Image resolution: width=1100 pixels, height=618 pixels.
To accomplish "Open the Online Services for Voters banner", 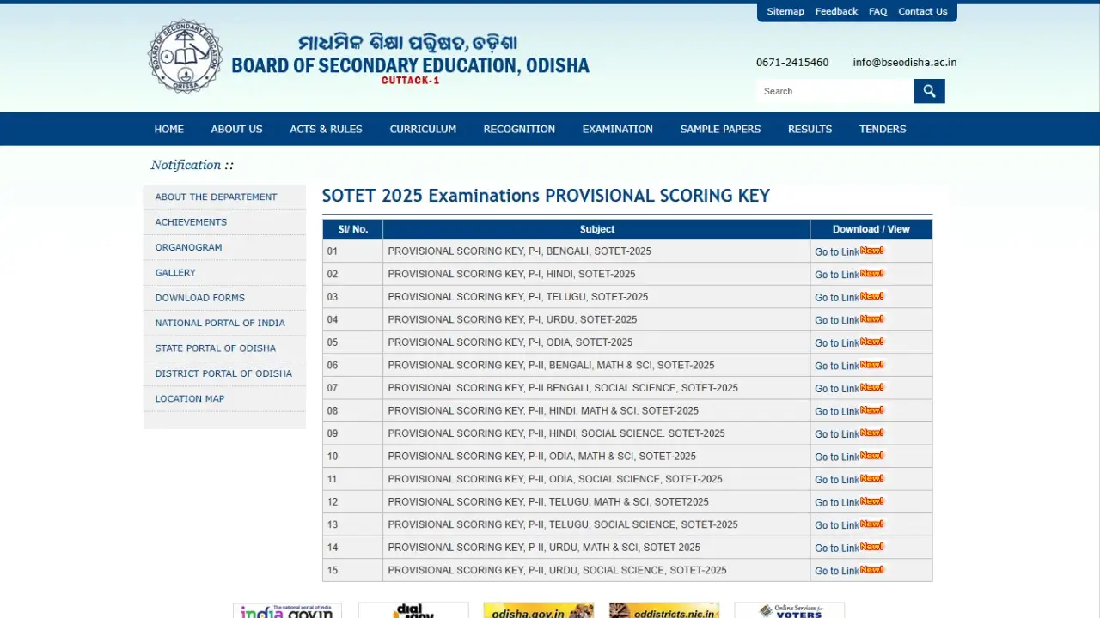I will [789, 610].
